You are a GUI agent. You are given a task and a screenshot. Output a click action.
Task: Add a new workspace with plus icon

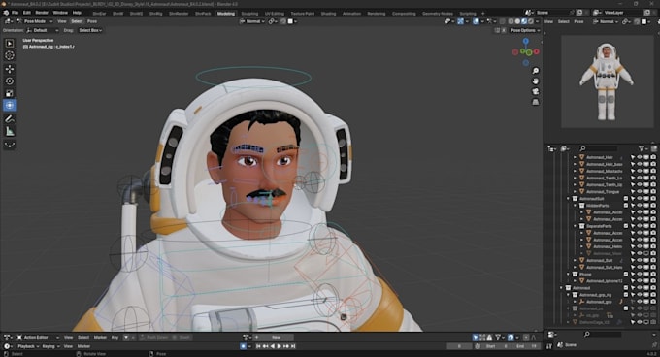tap(482, 13)
